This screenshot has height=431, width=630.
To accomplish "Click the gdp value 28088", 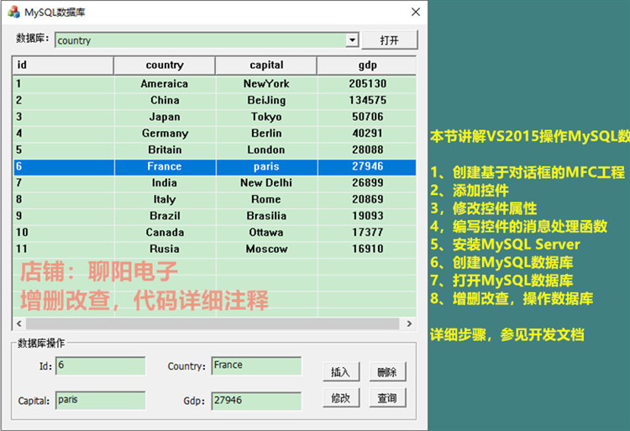I will (367, 150).
